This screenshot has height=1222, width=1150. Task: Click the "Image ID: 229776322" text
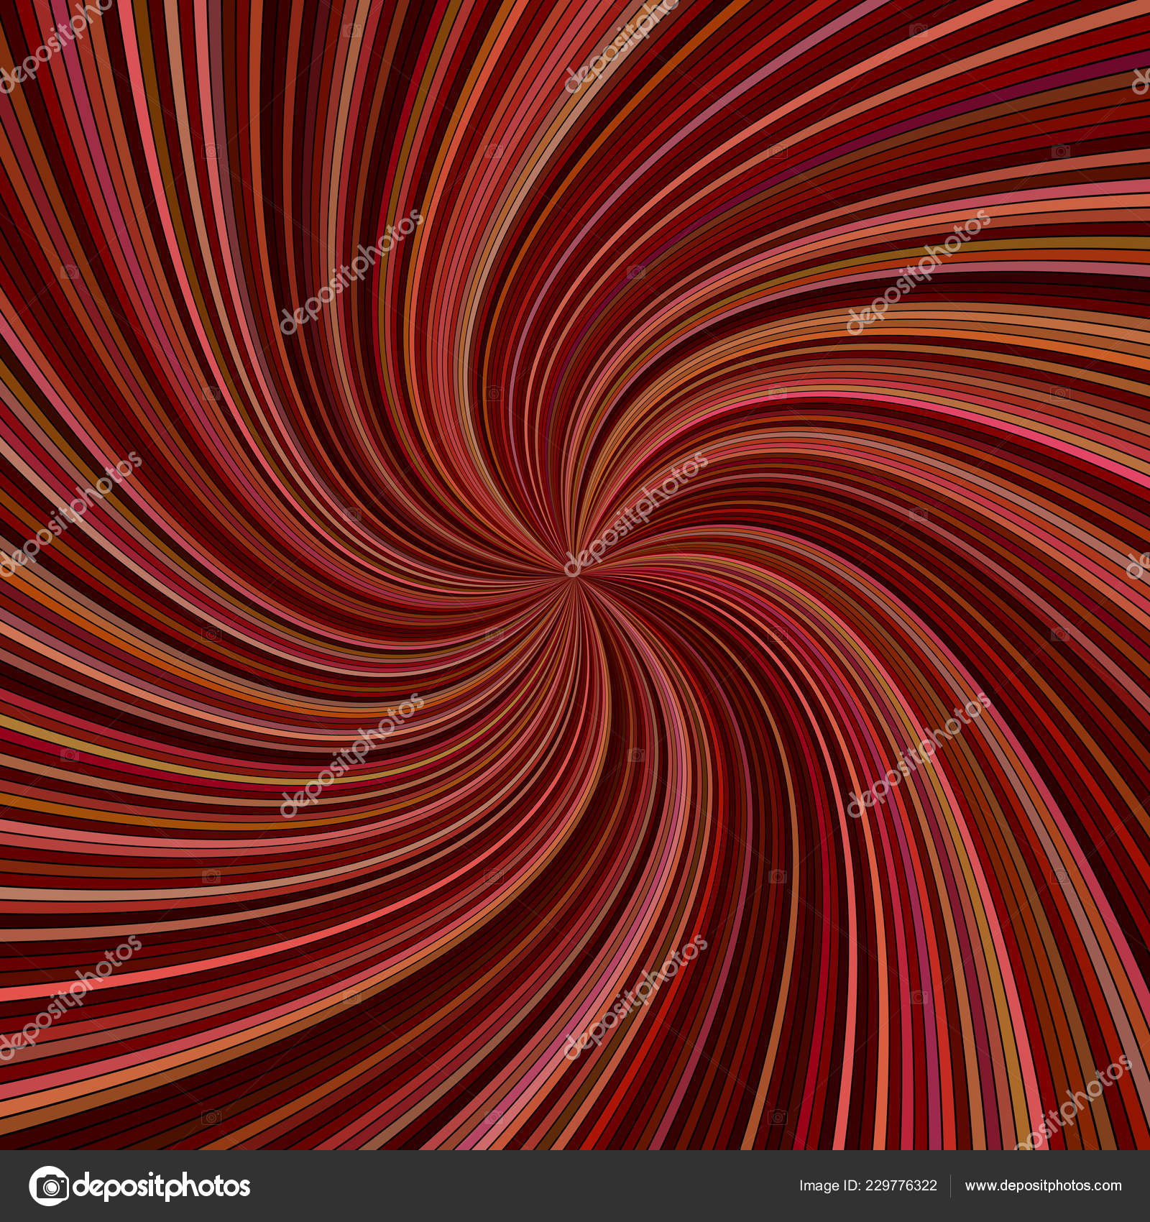(868, 1186)
